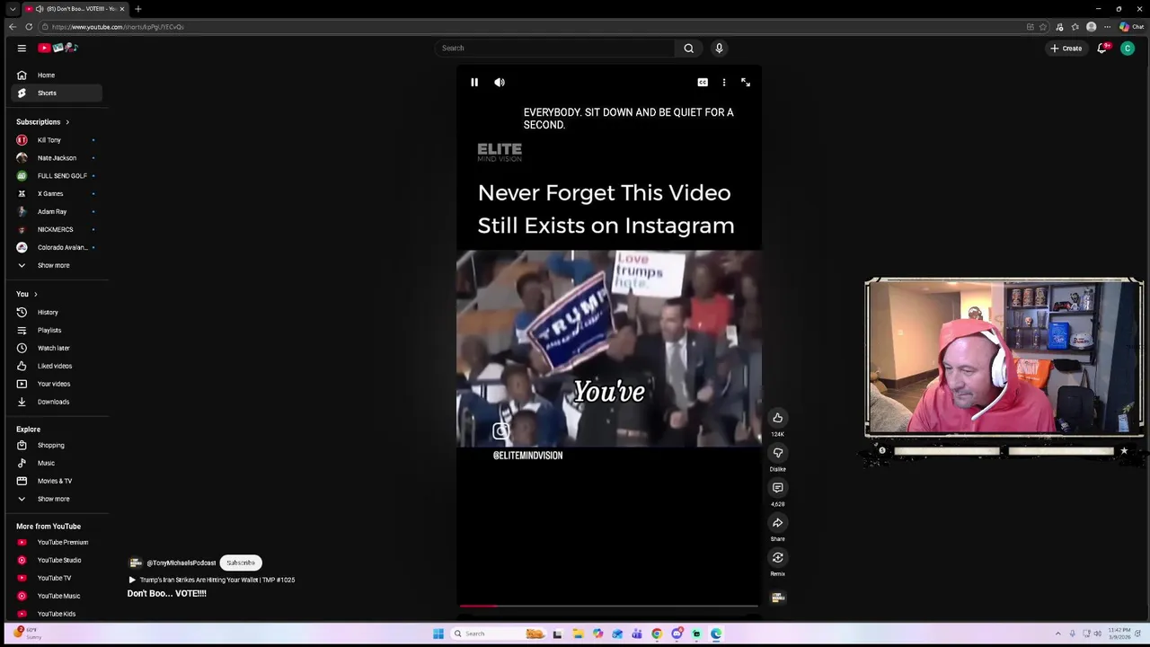Viewport: 1150px width, 647px height.
Task: Expand the You section arrow
Action: pos(35,295)
